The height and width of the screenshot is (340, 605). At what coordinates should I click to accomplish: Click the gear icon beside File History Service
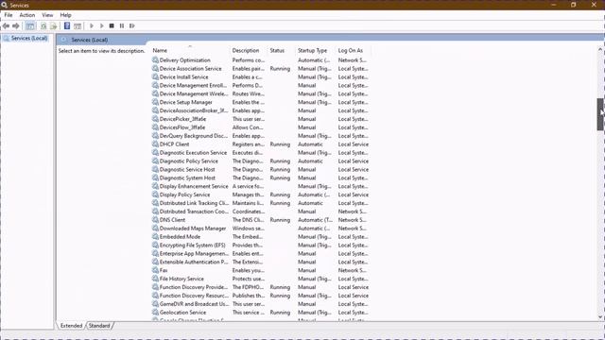point(155,279)
